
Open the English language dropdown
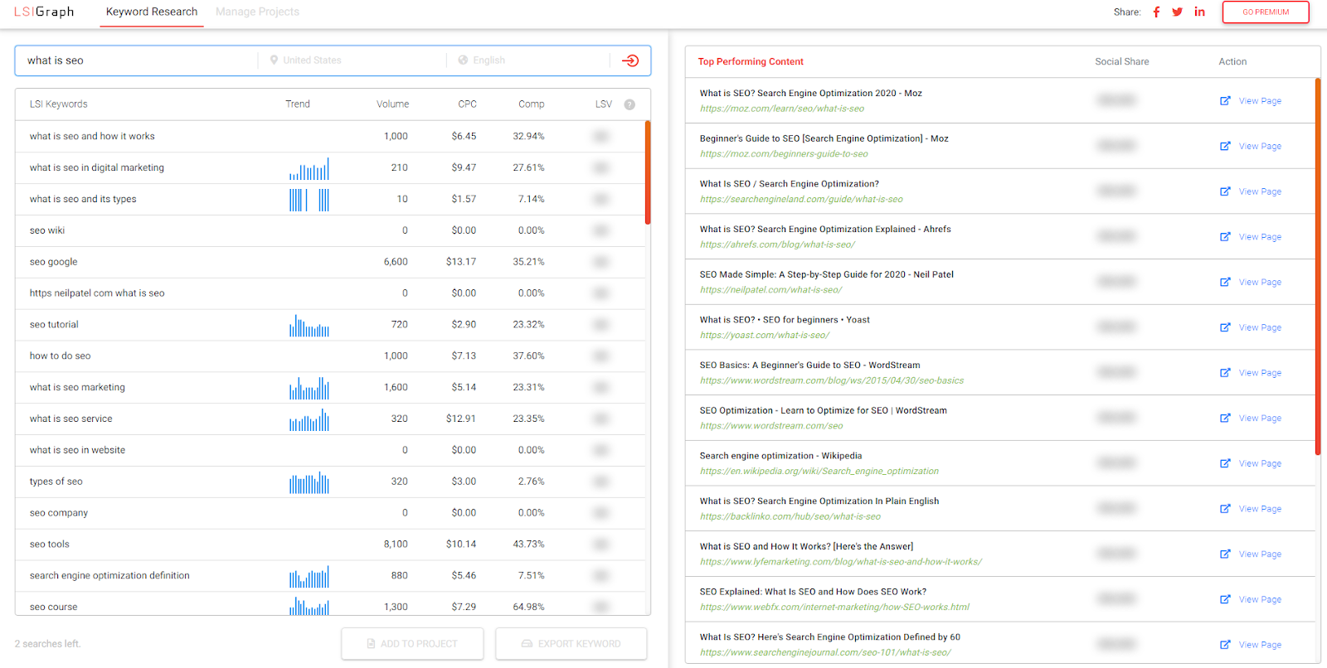(x=529, y=61)
